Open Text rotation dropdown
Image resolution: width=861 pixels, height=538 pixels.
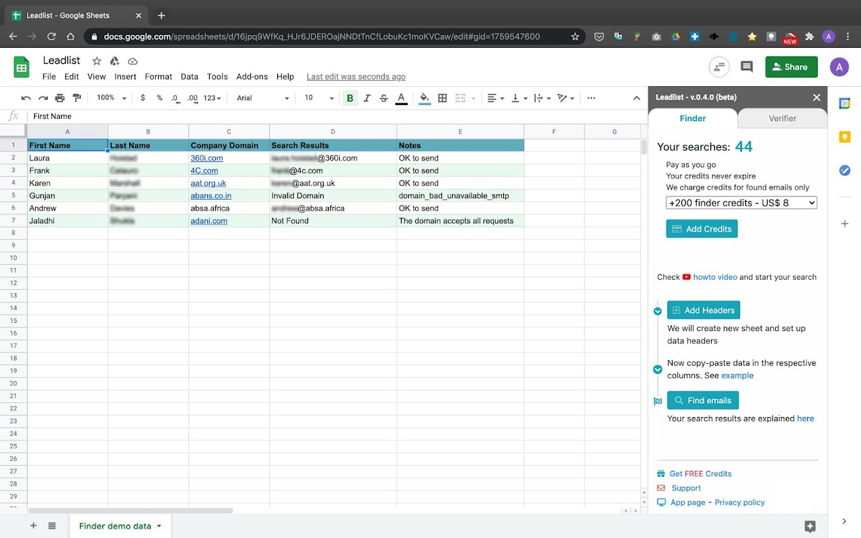click(x=566, y=98)
